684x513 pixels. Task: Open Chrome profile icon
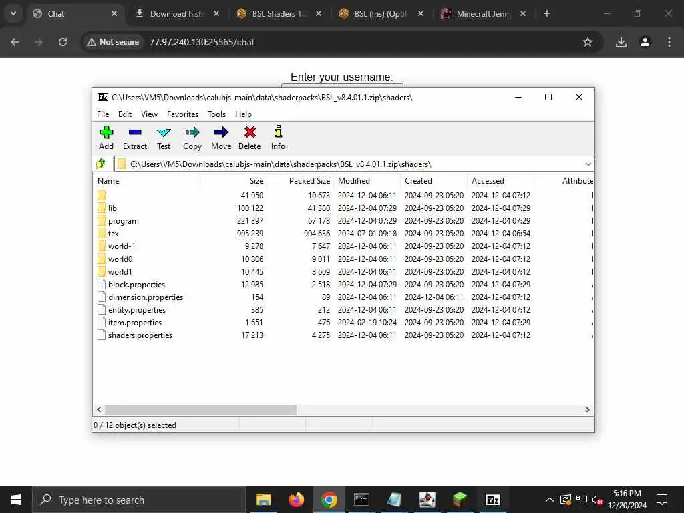tap(645, 42)
